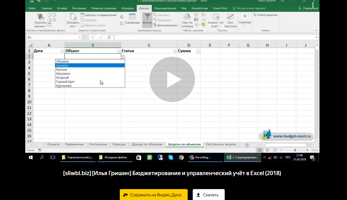This screenshot has height=200, width=347.
Task: Expand the Сумма column filter dropdown
Action: pos(198,51)
